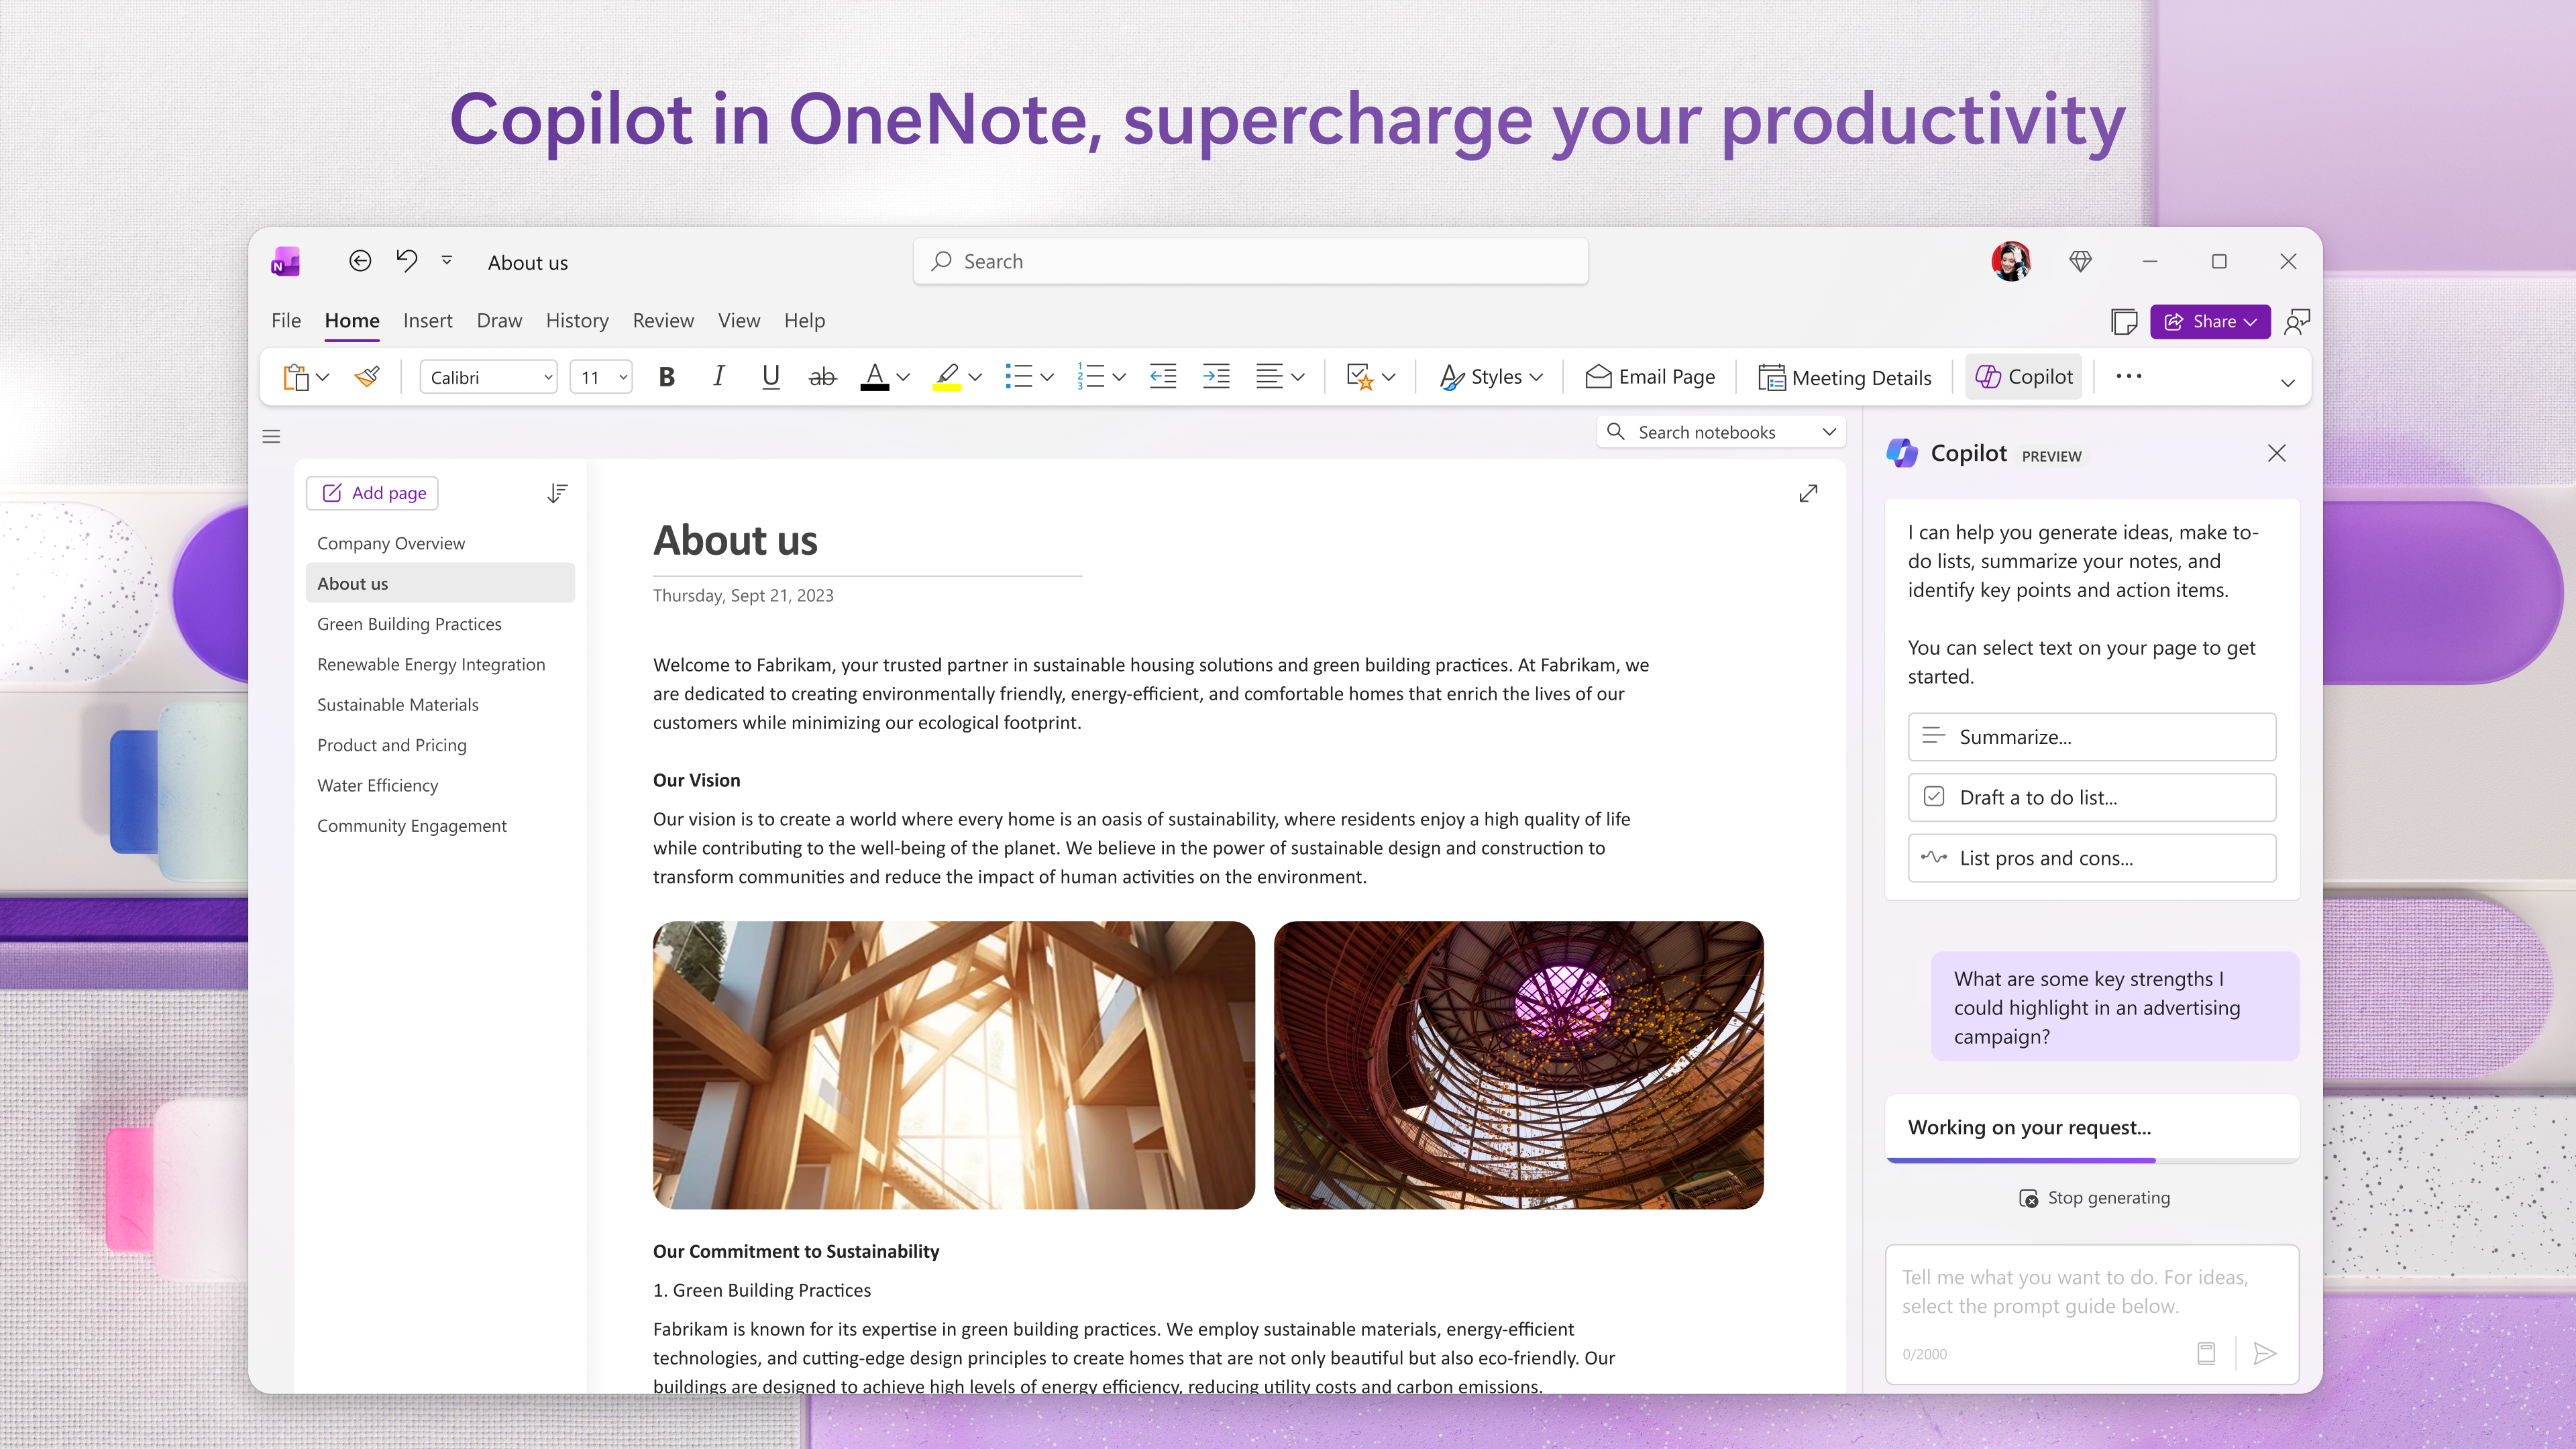Toggle italic formatting
This screenshot has height=1449, width=2576.
(718, 377)
